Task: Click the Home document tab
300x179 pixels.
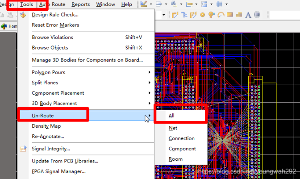Action: 9,26
